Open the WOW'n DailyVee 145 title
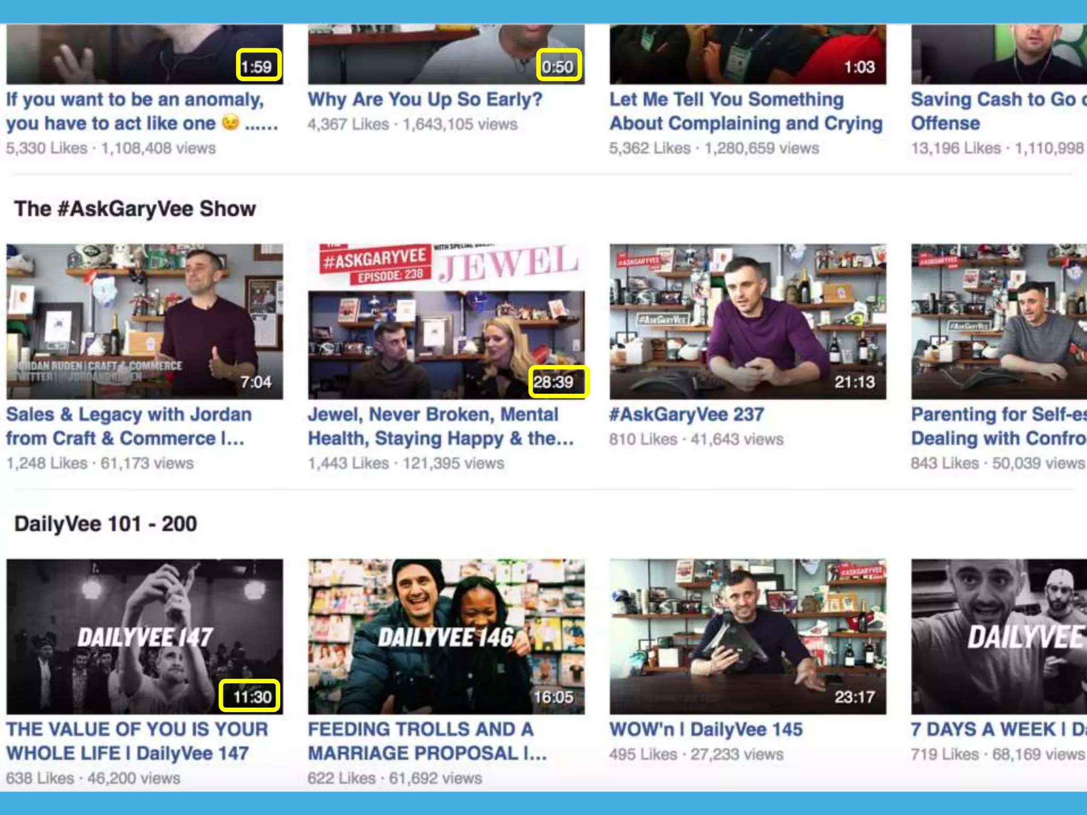The image size is (1087, 815). click(x=705, y=729)
